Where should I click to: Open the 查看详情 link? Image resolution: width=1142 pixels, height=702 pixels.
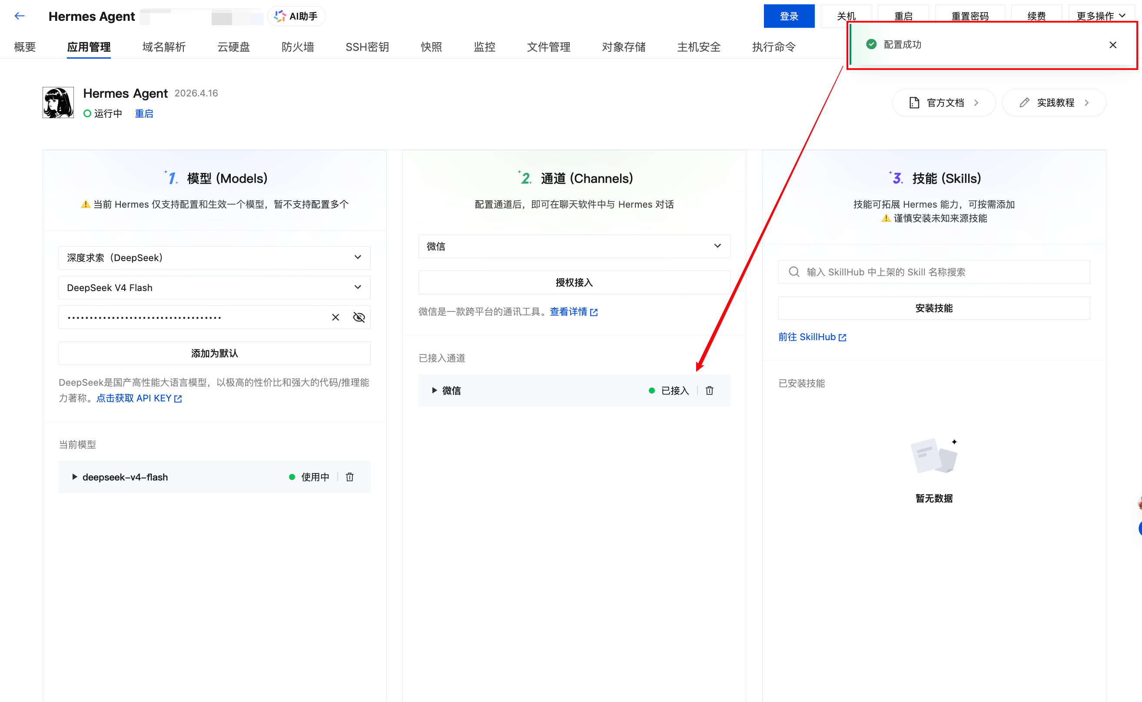pyautogui.click(x=574, y=311)
